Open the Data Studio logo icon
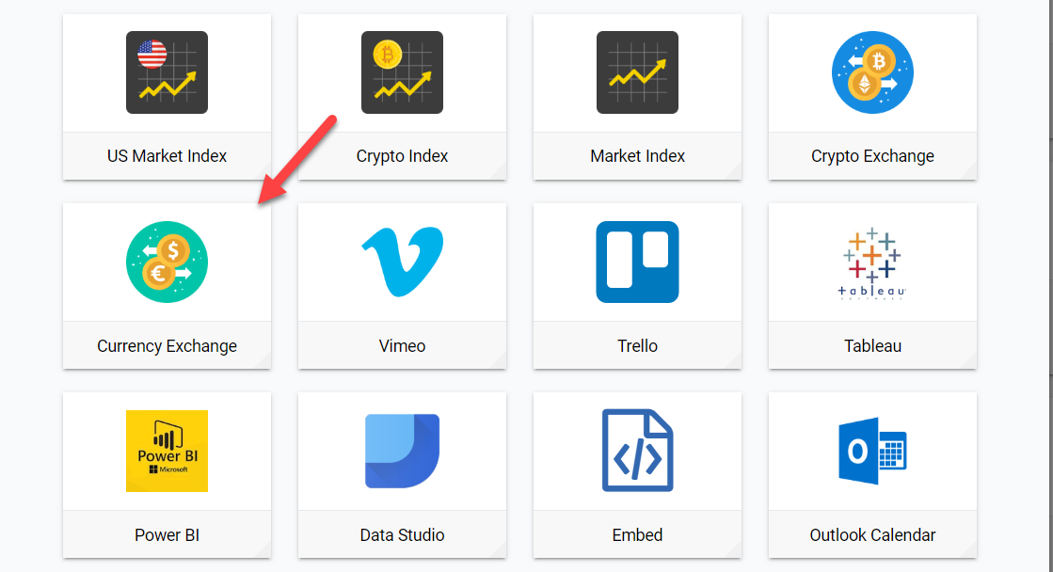This screenshot has width=1053, height=572. pos(402,451)
